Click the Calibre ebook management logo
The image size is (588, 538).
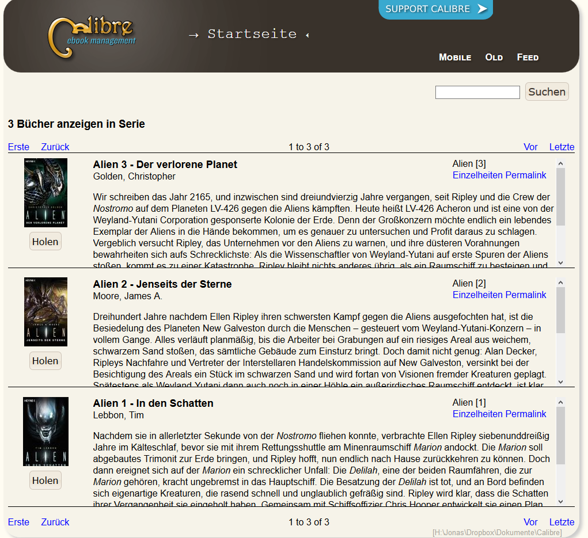(91, 37)
